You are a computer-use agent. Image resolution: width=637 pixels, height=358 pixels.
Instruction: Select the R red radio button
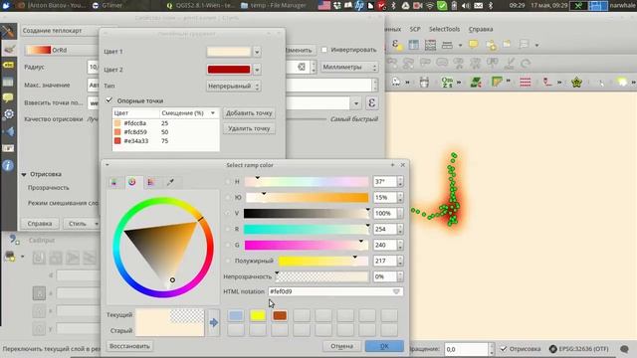[228, 229]
